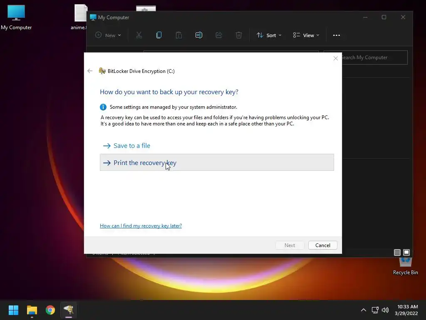Click the volume speaker icon in tray
Viewport: 426px width, 320px height.
[385, 310]
